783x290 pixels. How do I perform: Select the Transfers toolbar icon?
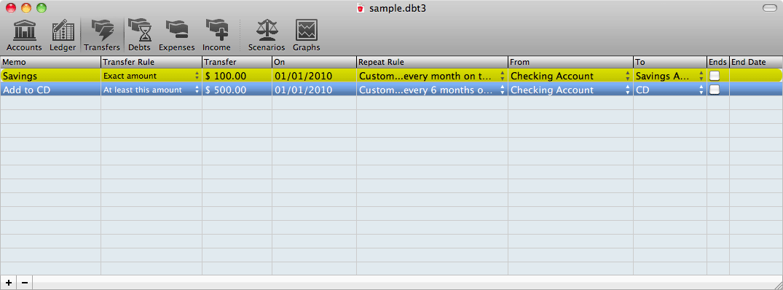coord(102,36)
